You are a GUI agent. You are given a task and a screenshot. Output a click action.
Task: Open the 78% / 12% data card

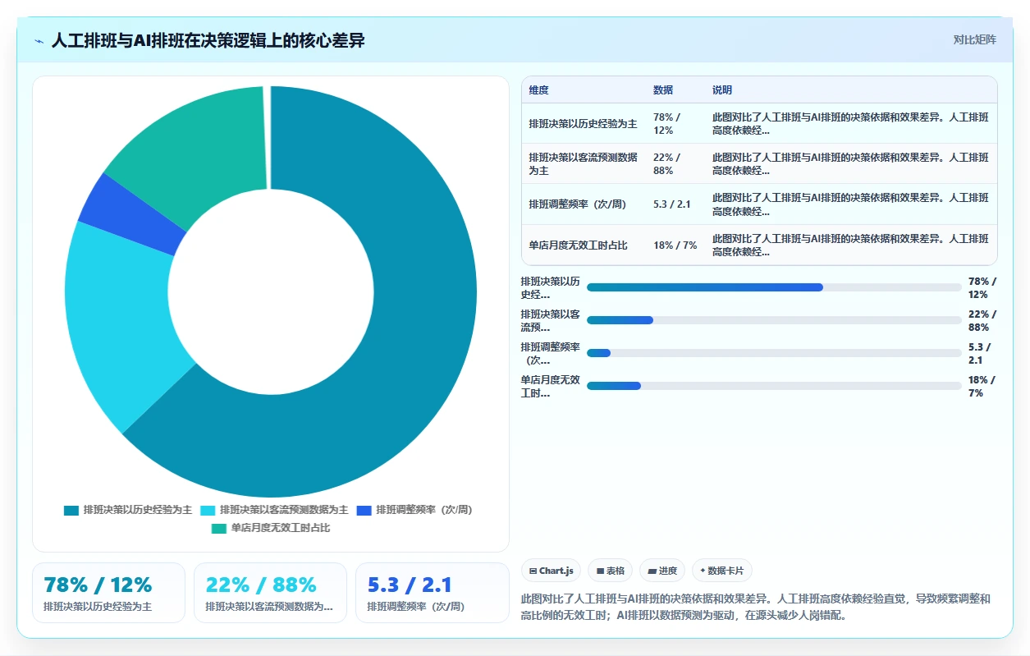click(109, 593)
